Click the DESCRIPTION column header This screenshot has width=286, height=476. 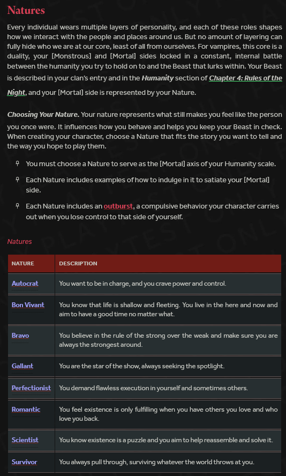[78, 264]
